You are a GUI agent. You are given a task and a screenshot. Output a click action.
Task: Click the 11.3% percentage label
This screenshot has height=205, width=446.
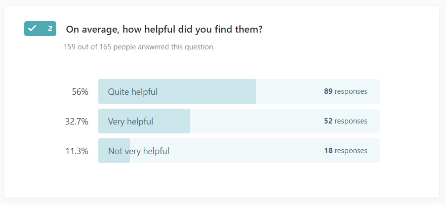(x=77, y=151)
